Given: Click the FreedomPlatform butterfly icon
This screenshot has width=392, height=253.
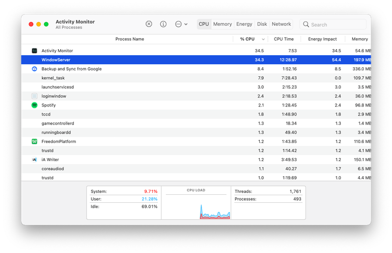Looking at the screenshot, I should pyautogui.click(x=35, y=142).
